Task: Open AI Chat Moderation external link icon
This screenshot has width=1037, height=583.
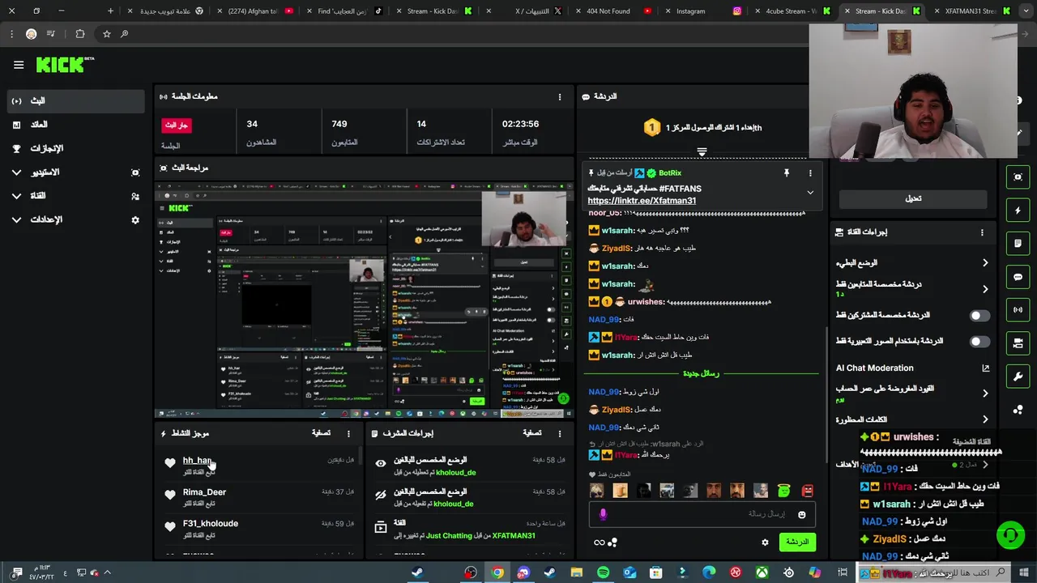Action: [x=985, y=368]
